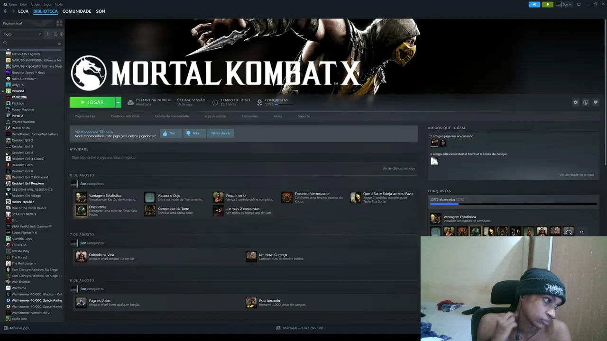
Task: Open the Jogos menu in menu bar
Action: coord(48,4)
